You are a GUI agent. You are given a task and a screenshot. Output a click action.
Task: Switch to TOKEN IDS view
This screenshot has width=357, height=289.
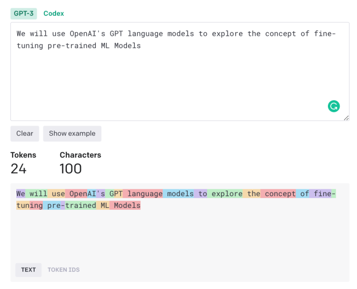64,270
